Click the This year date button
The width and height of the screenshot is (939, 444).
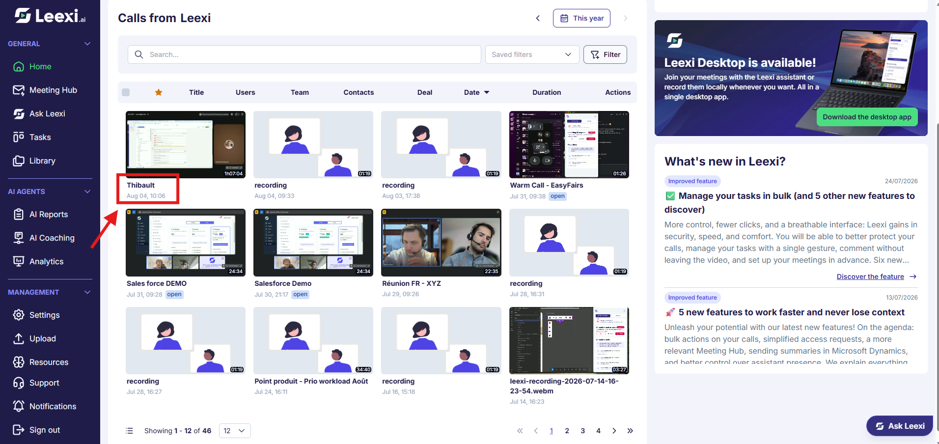pos(581,18)
